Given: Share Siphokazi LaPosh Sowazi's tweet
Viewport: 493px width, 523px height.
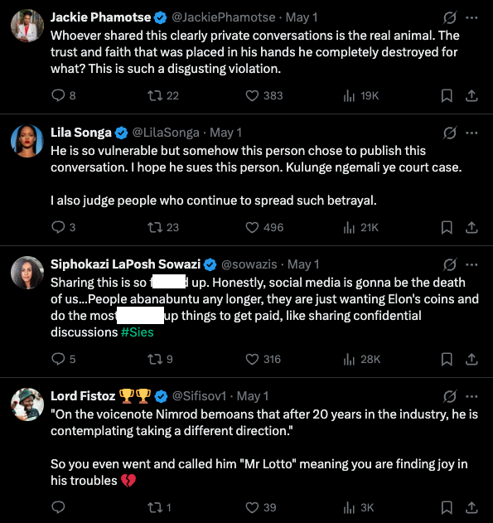Looking at the screenshot, I should pyautogui.click(x=471, y=359).
